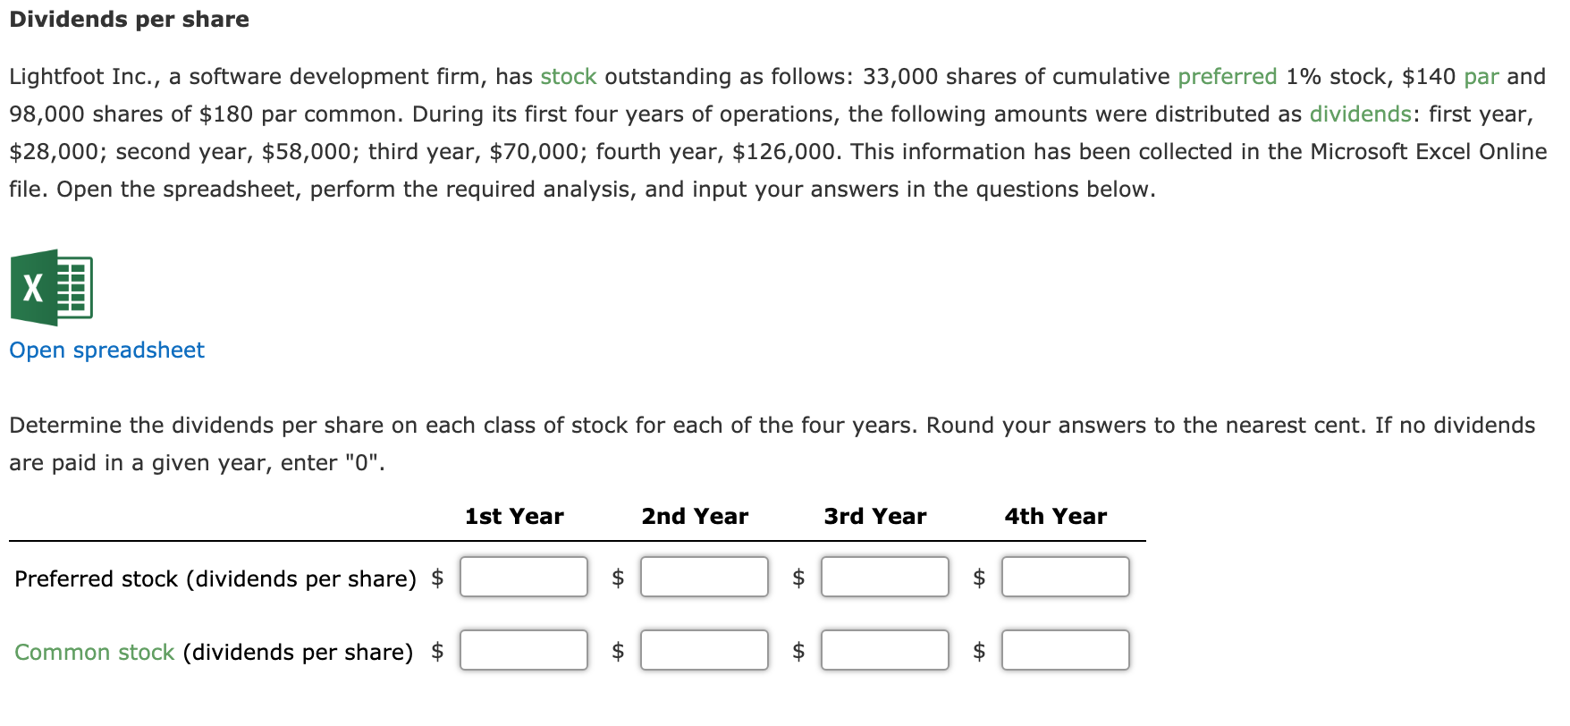Click the Excel spreadsheet icon
This screenshot has height=726, width=1570.
tap(50, 289)
